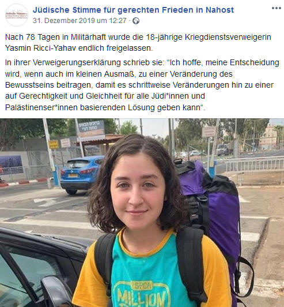Image resolution: width=284 pixels, height=307 pixels.
Task: Click the blue car in the photo
Action: (x=81, y=175)
